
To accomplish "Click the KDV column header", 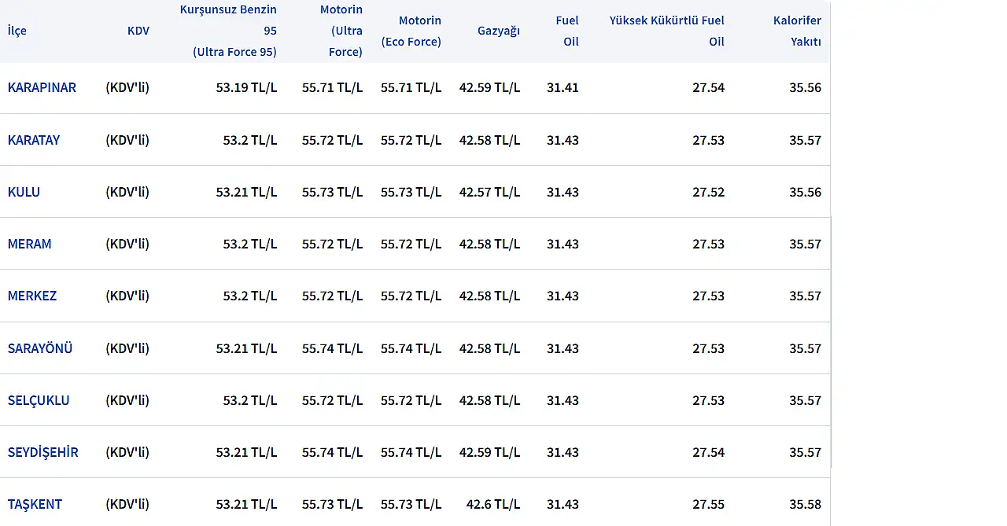I will (138, 31).
